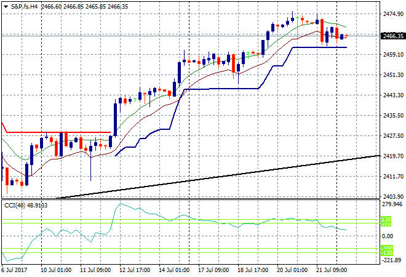This screenshot has width=406, height=277.
Task: Click the 279.946 CCI scale value
Action: point(392,204)
